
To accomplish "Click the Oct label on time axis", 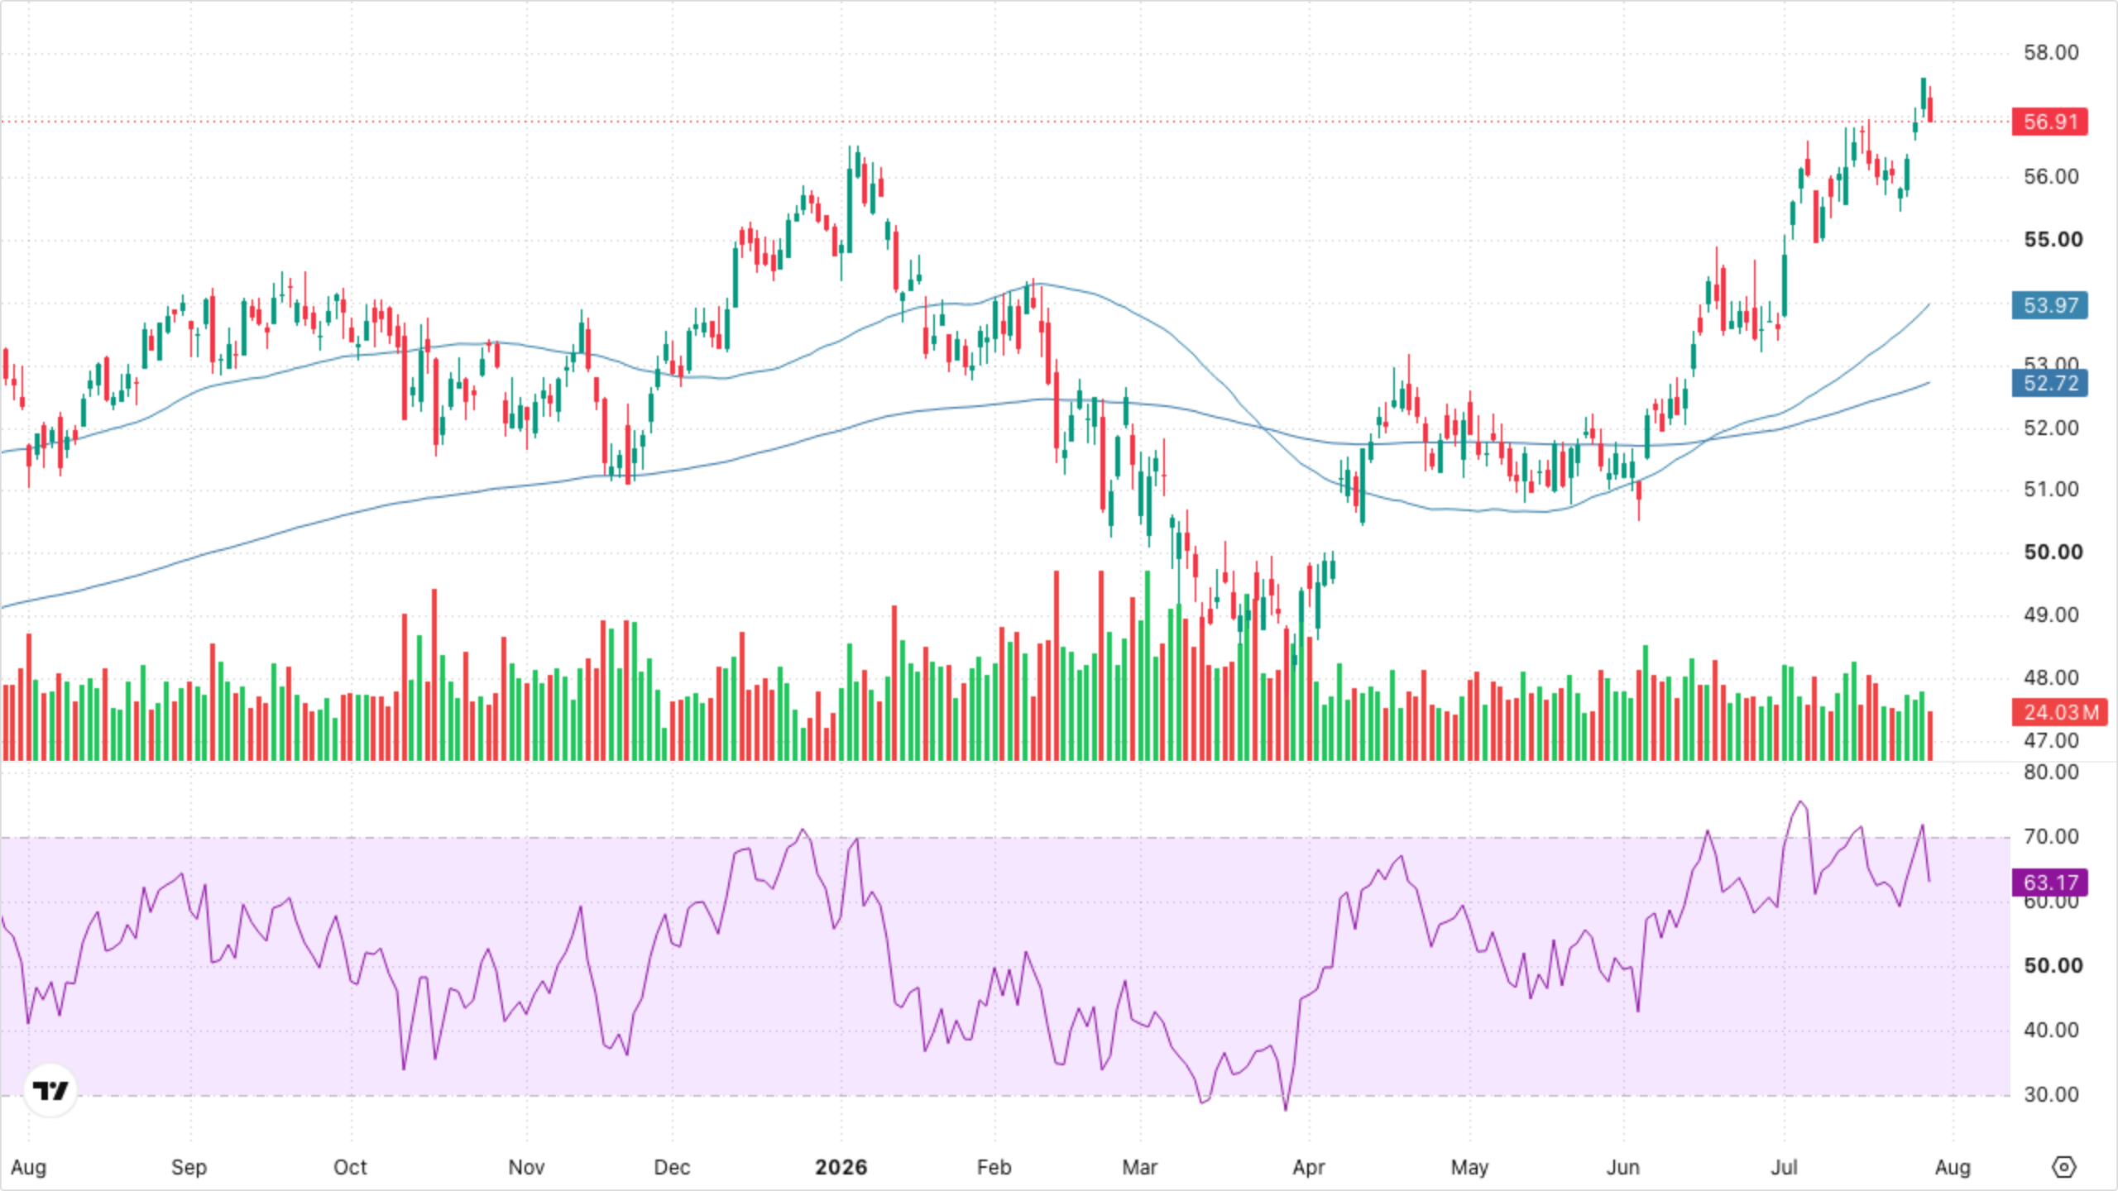I will click(350, 1167).
